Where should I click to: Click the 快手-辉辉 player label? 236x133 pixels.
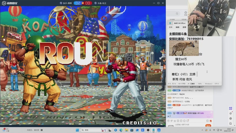(x=66, y=3)
